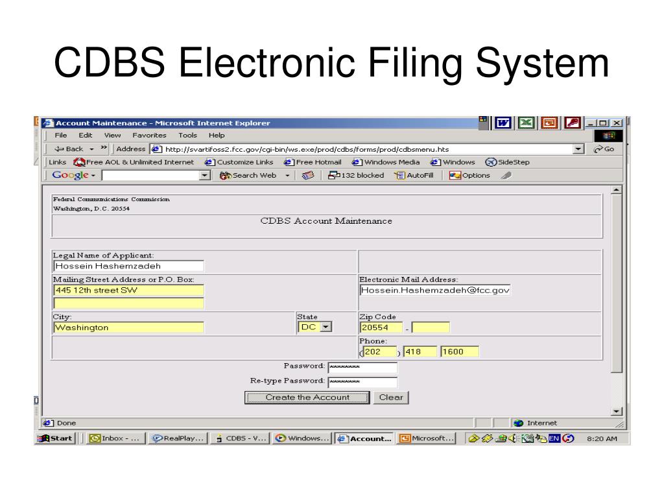Screen dimensions: 664x498
Task: Open the Tools menu
Action: [188, 135]
